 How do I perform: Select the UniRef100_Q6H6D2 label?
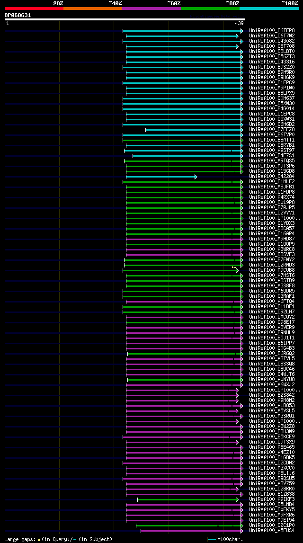click(272, 125)
